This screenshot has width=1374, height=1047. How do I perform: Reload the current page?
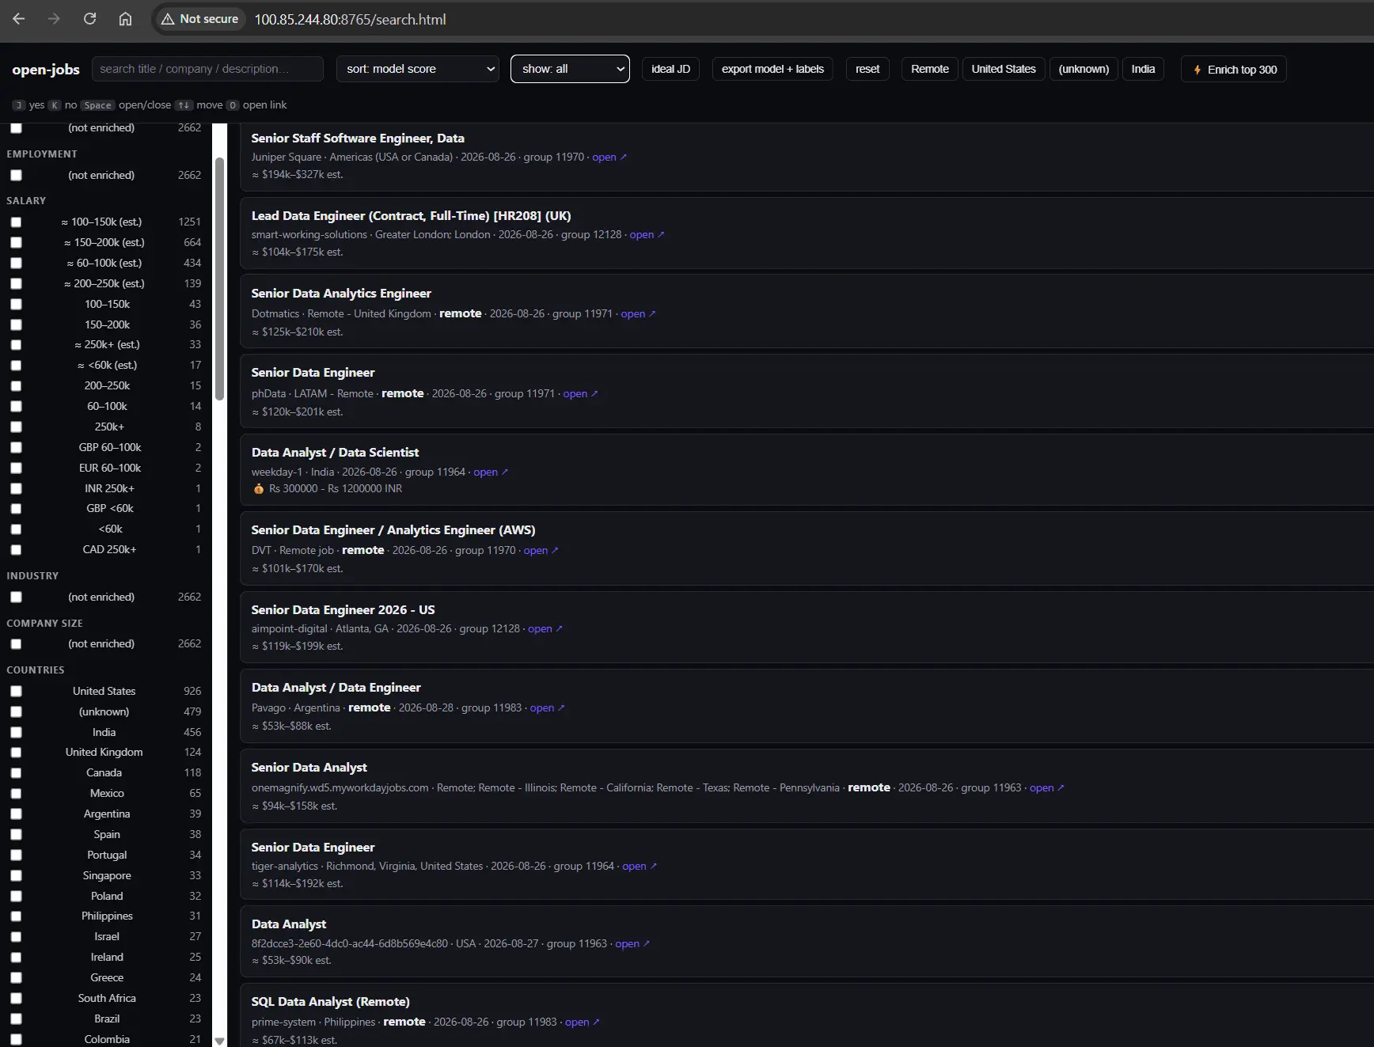tap(89, 19)
